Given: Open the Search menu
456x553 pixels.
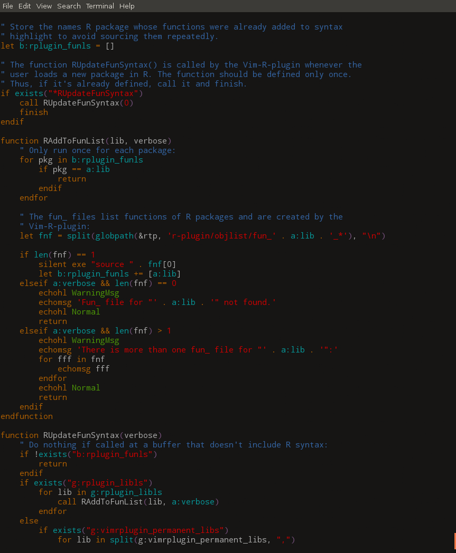Looking at the screenshot, I should click(x=69, y=6).
